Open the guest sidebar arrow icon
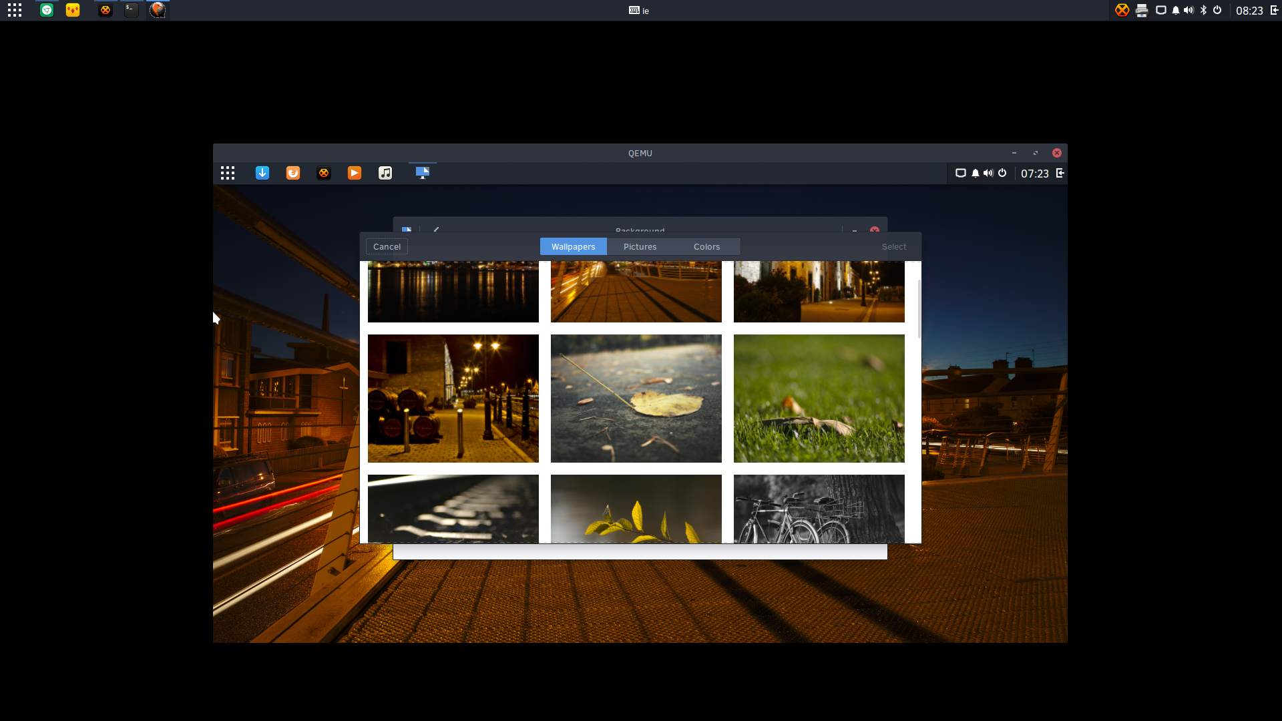Viewport: 1282px width, 721px height. coord(1060,173)
